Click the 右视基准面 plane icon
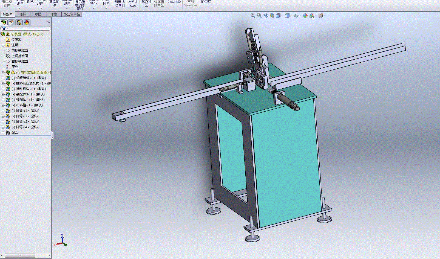 [x=8, y=62]
